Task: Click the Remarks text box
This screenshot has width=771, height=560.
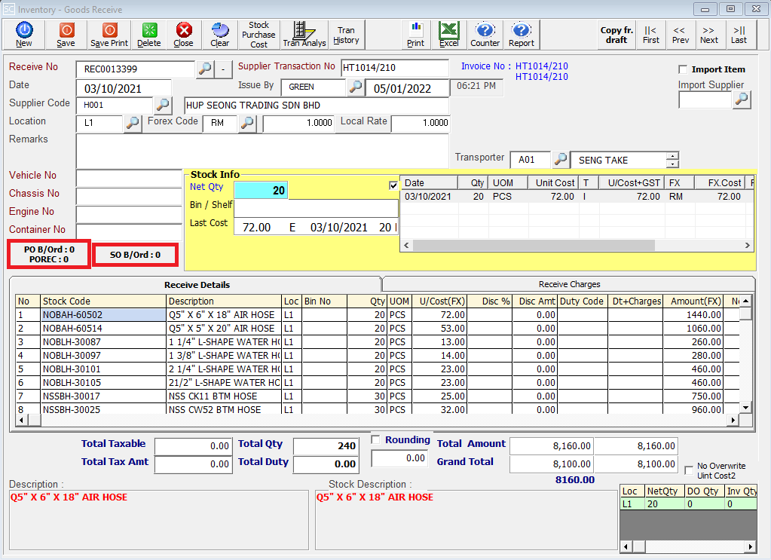Action: (x=262, y=151)
